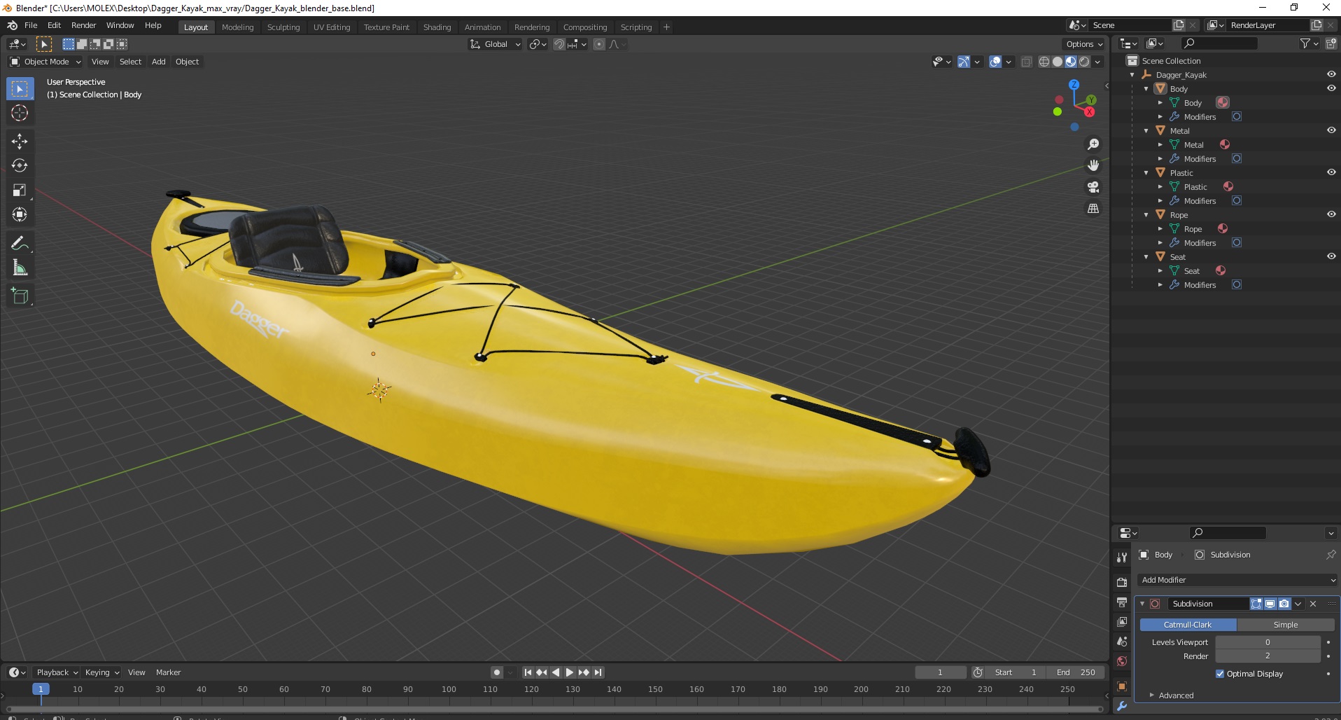This screenshot has height=720, width=1341.
Task: Click the current frame marker on timeline
Action: 41,689
